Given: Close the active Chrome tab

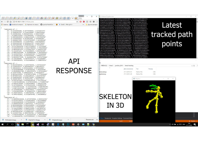Looking at the screenshot, I should [73, 18].
